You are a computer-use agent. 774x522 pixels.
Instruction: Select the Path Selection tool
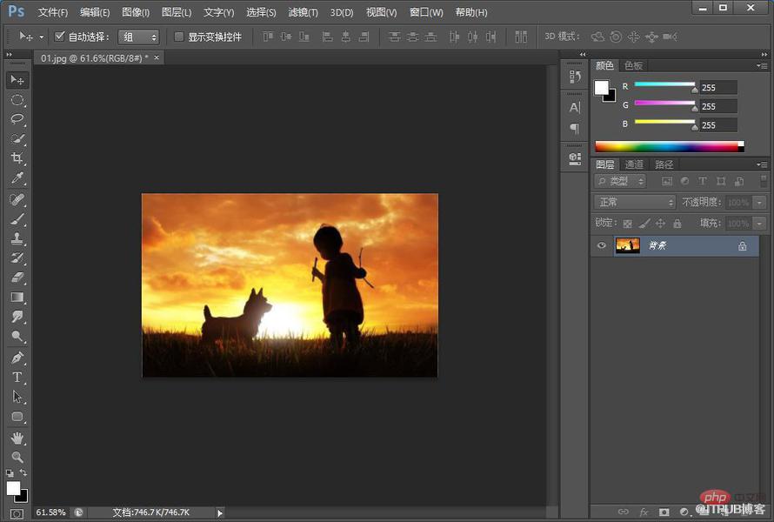17,397
